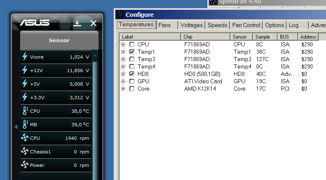Image resolution: width=326 pixels, height=180 pixels.
Task: Expand the Temp4 tree row
Action: 123,67
